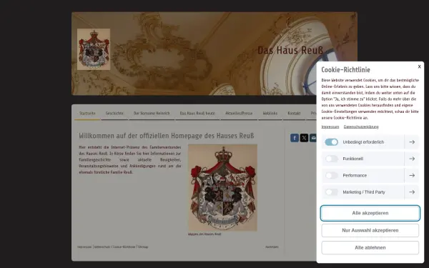Open the Das Haus Reuß heute tab
429x268 pixels.
197,113
